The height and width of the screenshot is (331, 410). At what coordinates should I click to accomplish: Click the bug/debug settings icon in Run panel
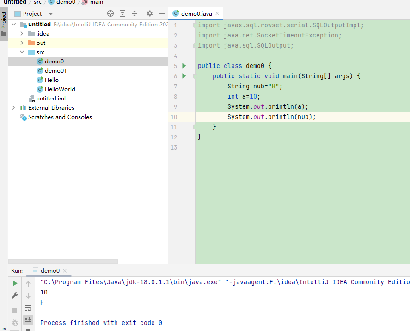(x=15, y=323)
